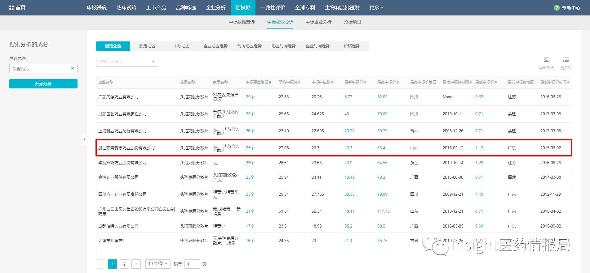Open 25个 coverage for 浙江莎普爱思药业
590x273 pixels.
(x=250, y=148)
